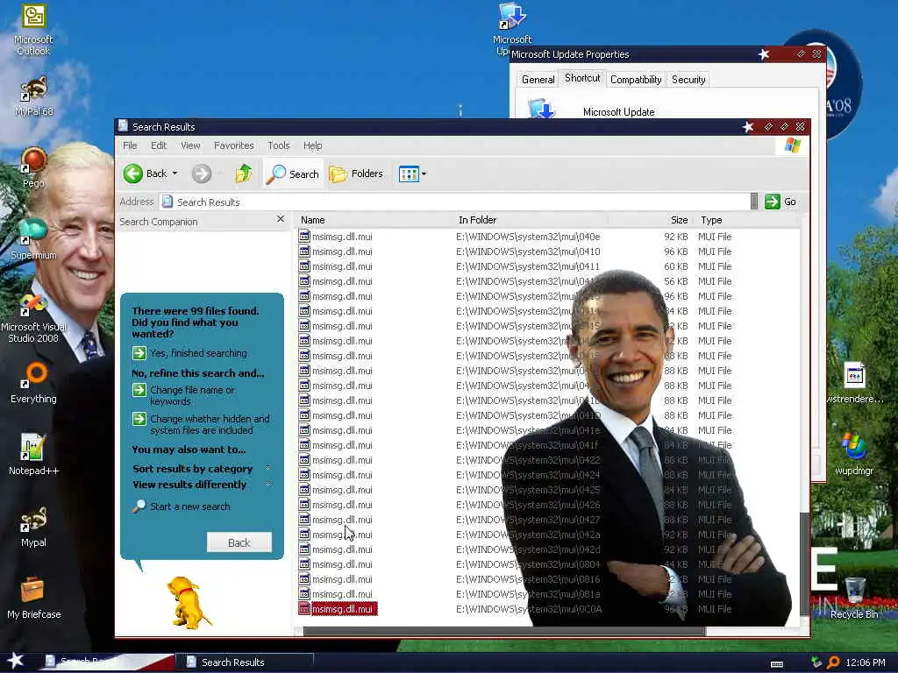Open the File menu
898x673 pixels.
(130, 145)
